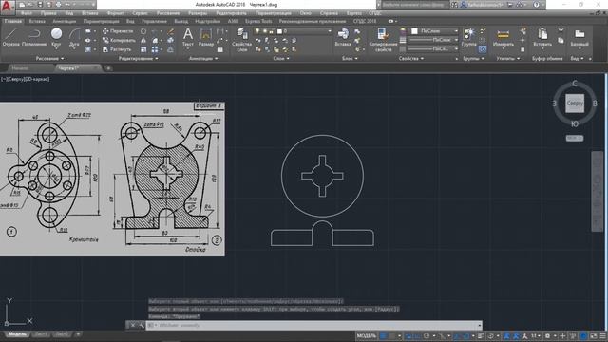Expand the Аннотации panel
This screenshot has height=342, width=608.
203,59
